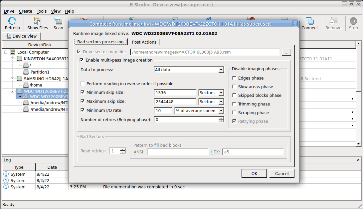The image size is (363, 209).
Task: Click the Maximum skip size value field
Action: point(175,102)
